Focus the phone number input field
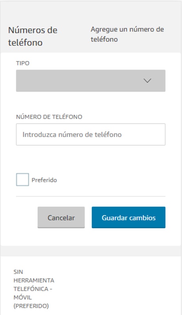 pyautogui.click(x=91, y=134)
